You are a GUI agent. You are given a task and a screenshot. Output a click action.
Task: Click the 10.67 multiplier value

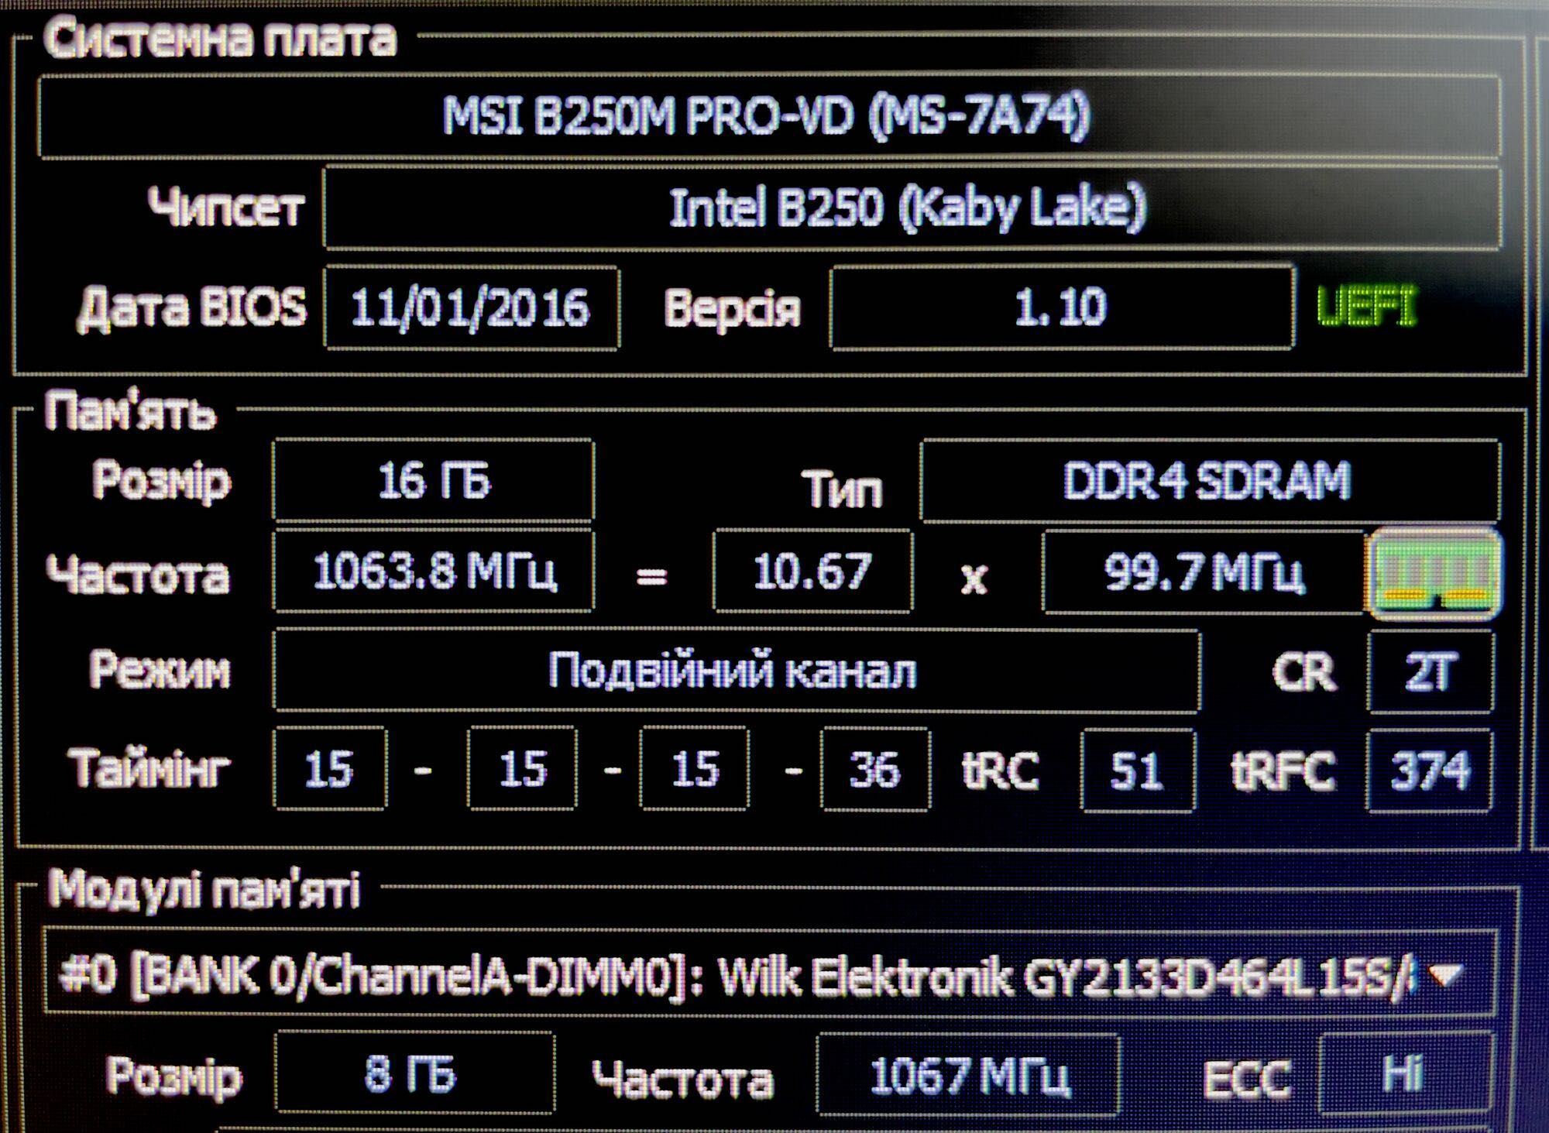pyautogui.click(x=812, y=572)
